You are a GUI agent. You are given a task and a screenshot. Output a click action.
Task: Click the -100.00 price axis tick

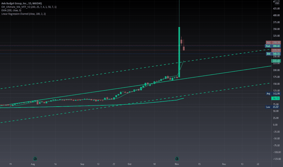[x=276, y=152]
